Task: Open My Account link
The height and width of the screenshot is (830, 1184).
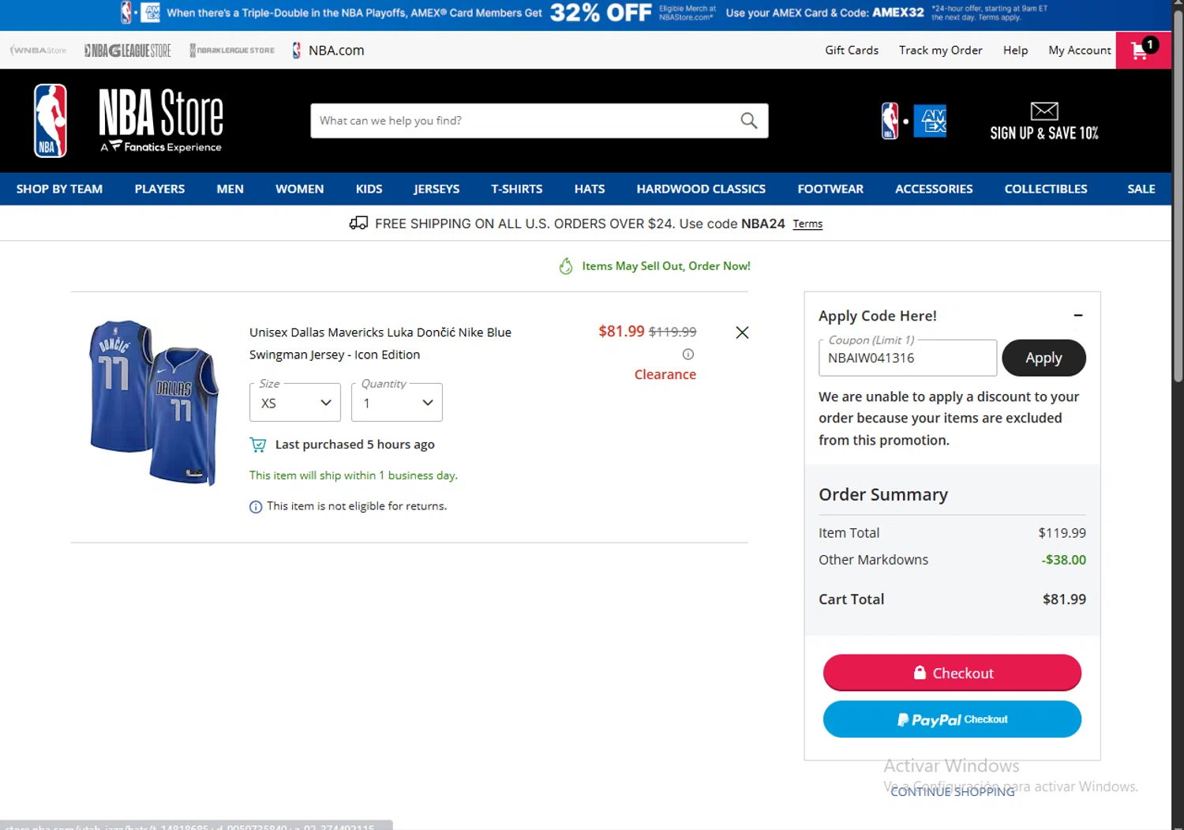Action: coord(1079,51)
